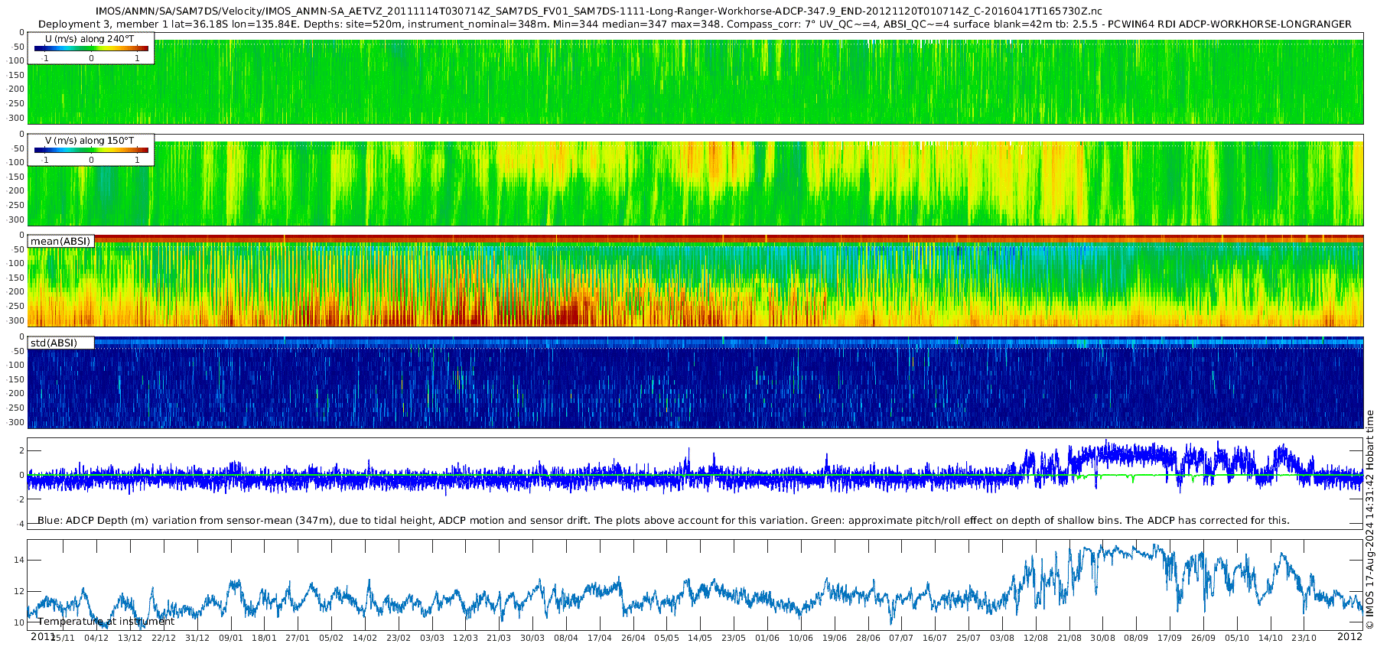Screen dimensions: 1377x650
Task: Click the -300 depth tick on std(ABSI) panel
Action: click(16, 422)
